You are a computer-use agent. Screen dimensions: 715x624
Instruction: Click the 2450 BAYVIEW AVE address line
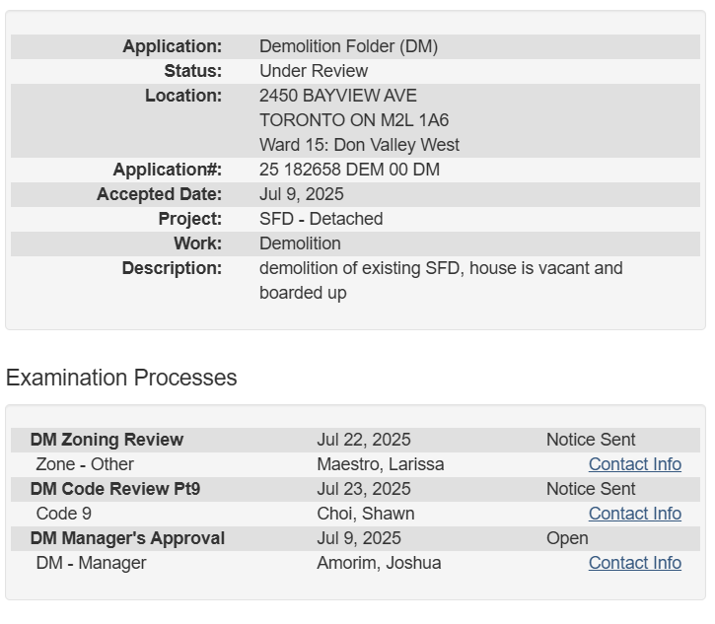click(337, 96)
